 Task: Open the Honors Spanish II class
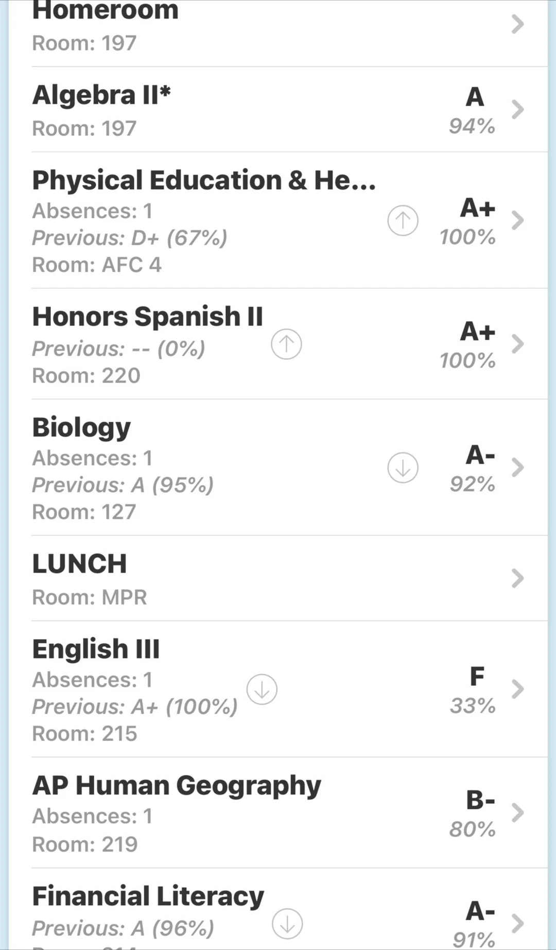147,316
